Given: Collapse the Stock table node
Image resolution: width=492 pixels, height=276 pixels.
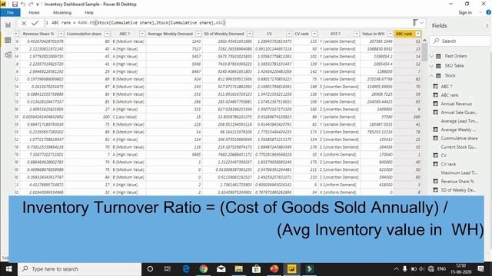Looking at the screenshot, I should pyautogui.click(x=432, y=75).
